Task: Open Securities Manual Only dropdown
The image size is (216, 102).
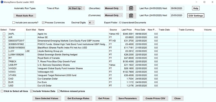Action: (x=113, y=8)
